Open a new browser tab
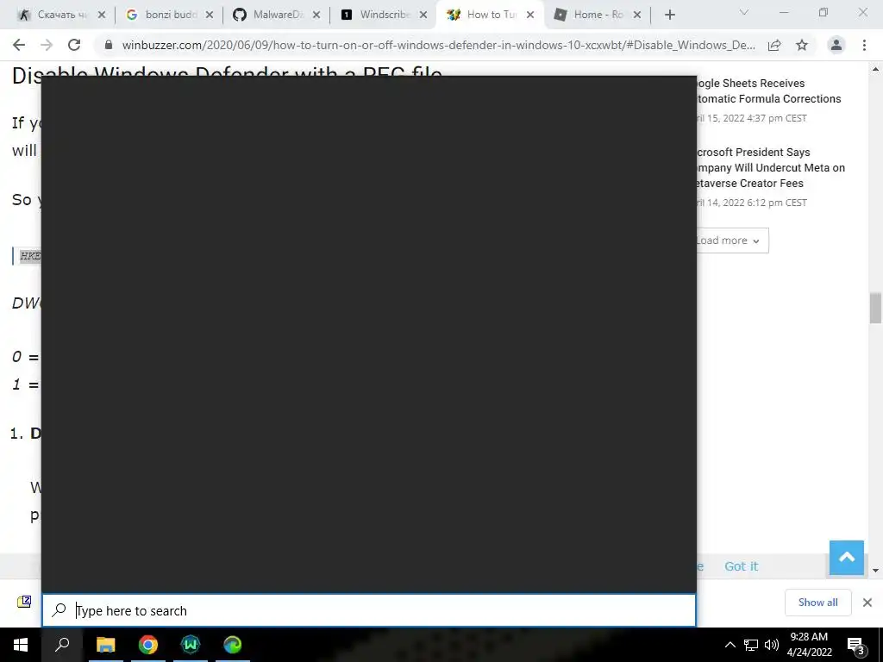 [669, 16]
